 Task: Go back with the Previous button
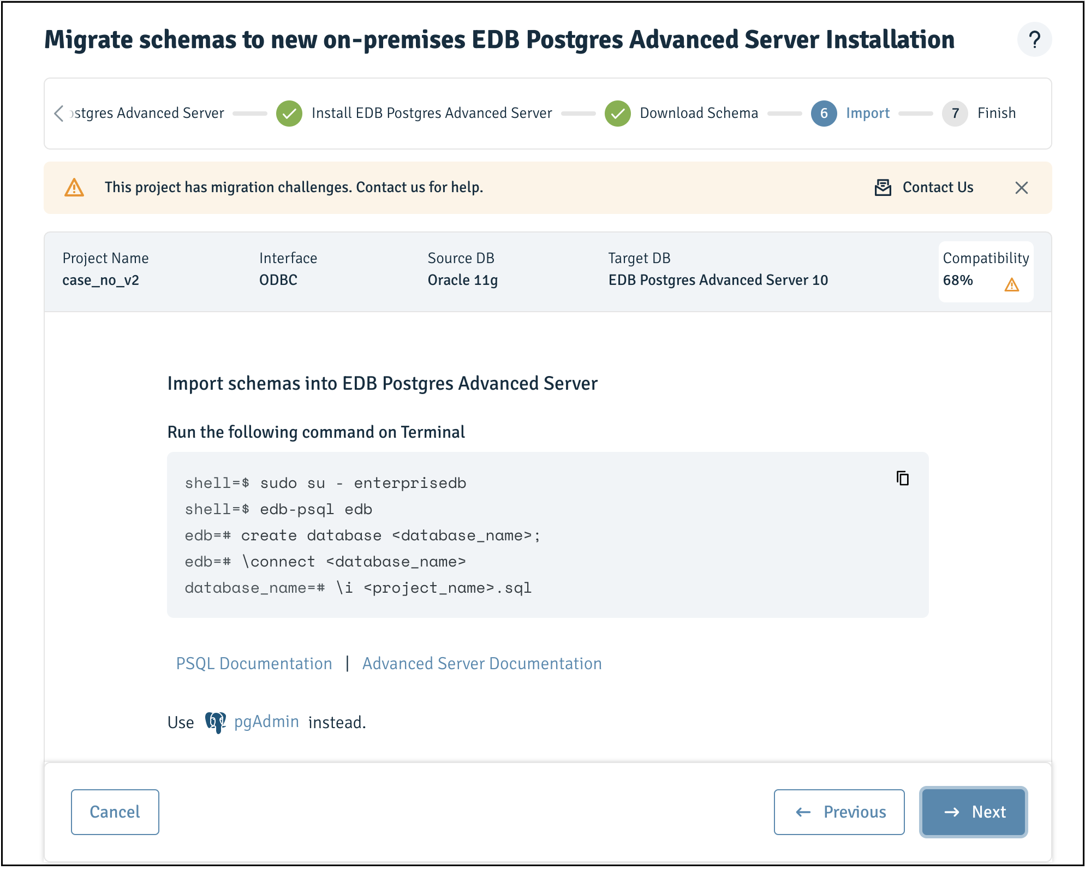click(x=839, y=812)
